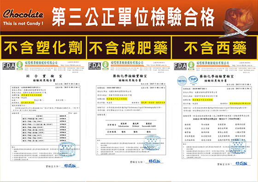This screenshot has width=258, height=182.
Task: Click the 第三公正單位檢驗合格 headline
Action: point(133,17)
